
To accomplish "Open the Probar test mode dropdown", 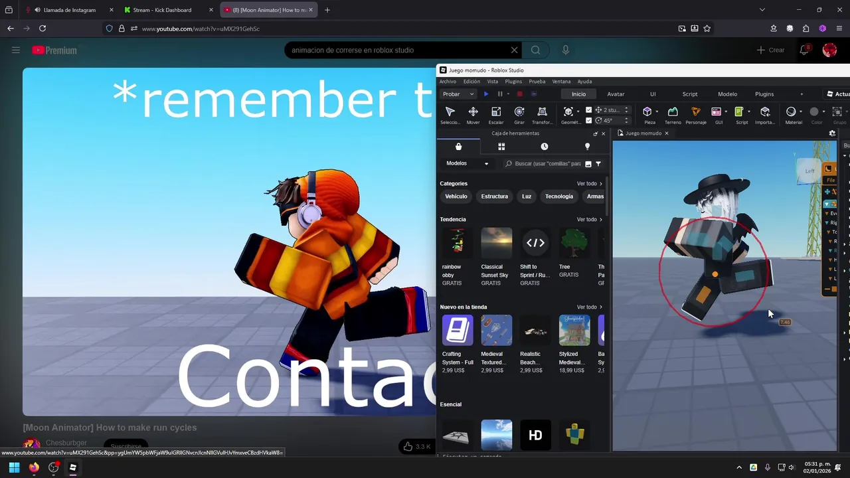I will [x=458, y=94].
